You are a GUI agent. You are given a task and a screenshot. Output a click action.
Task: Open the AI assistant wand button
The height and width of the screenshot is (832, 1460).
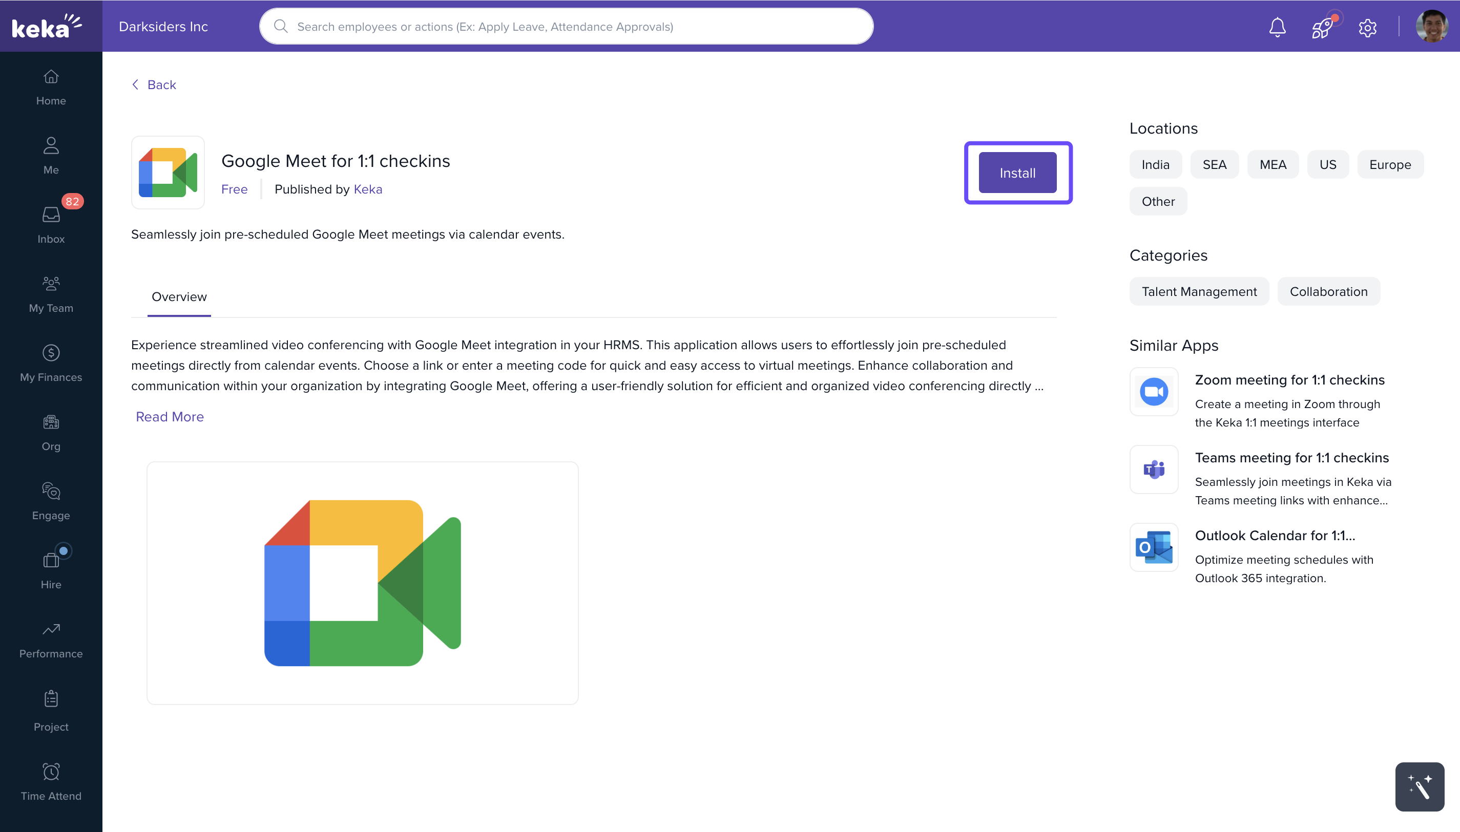pos(1419,786)
